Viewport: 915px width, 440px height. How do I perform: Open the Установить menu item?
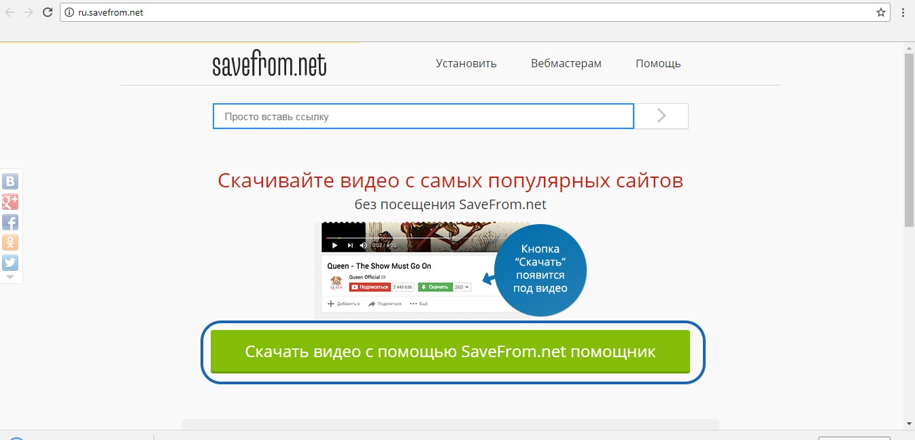466,63
